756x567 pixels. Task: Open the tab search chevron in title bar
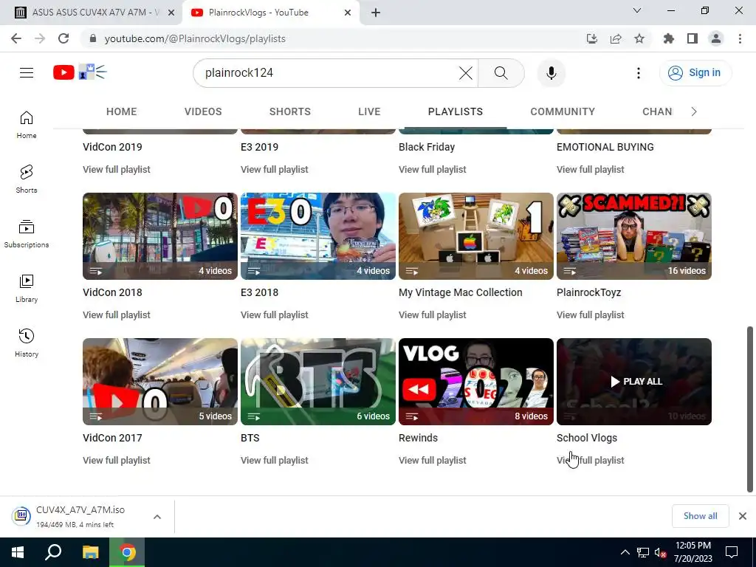pyautogui.click(x=637, y=10)
